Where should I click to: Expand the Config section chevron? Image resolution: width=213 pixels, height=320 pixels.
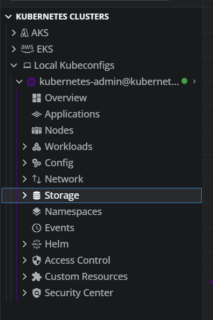pyautogui.click(x=25, y=163)
